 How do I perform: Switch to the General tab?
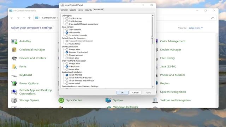64,10
